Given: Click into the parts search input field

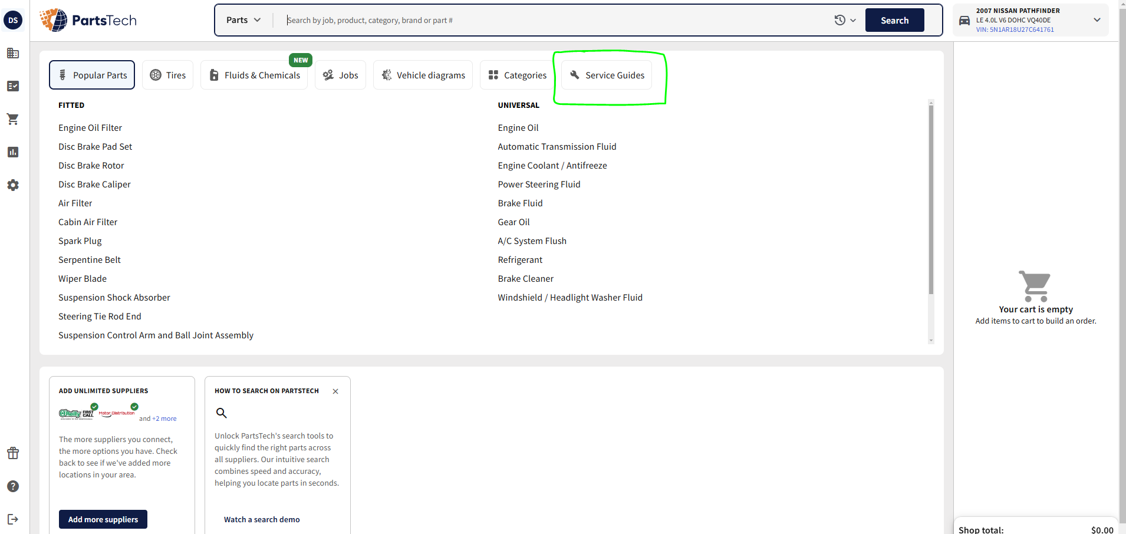Looking at the screenshot, I should [554, 20].
